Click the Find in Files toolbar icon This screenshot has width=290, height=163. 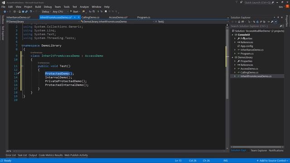coord(83,12)
